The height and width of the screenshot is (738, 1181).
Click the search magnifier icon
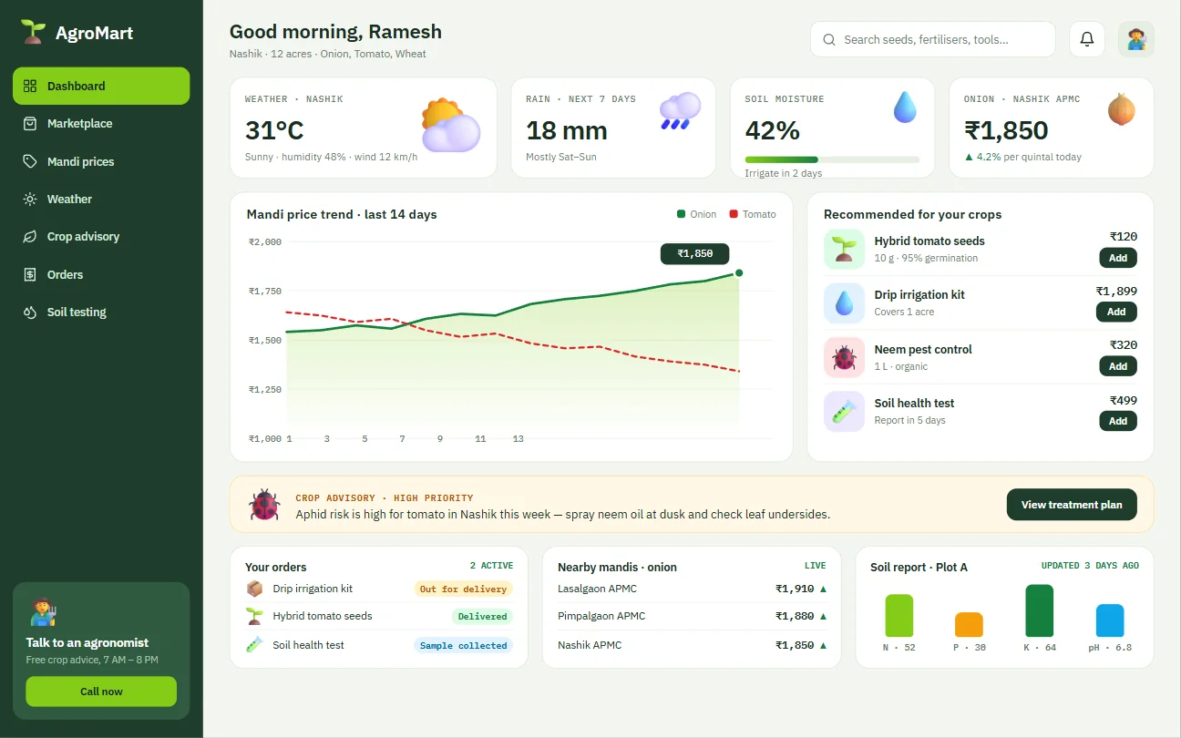829,40
